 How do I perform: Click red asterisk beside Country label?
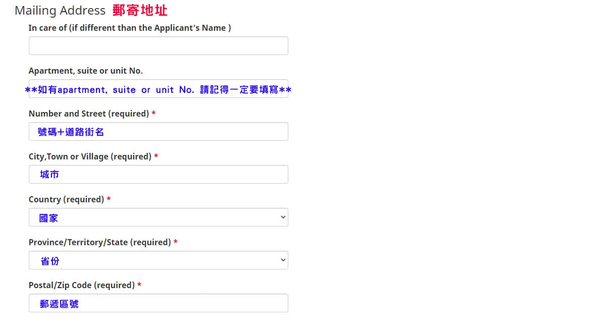pos(109,199)
